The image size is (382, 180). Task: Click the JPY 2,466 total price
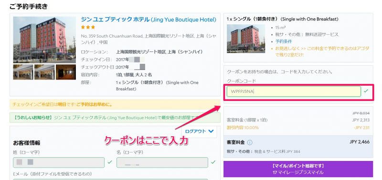point(360,142)
